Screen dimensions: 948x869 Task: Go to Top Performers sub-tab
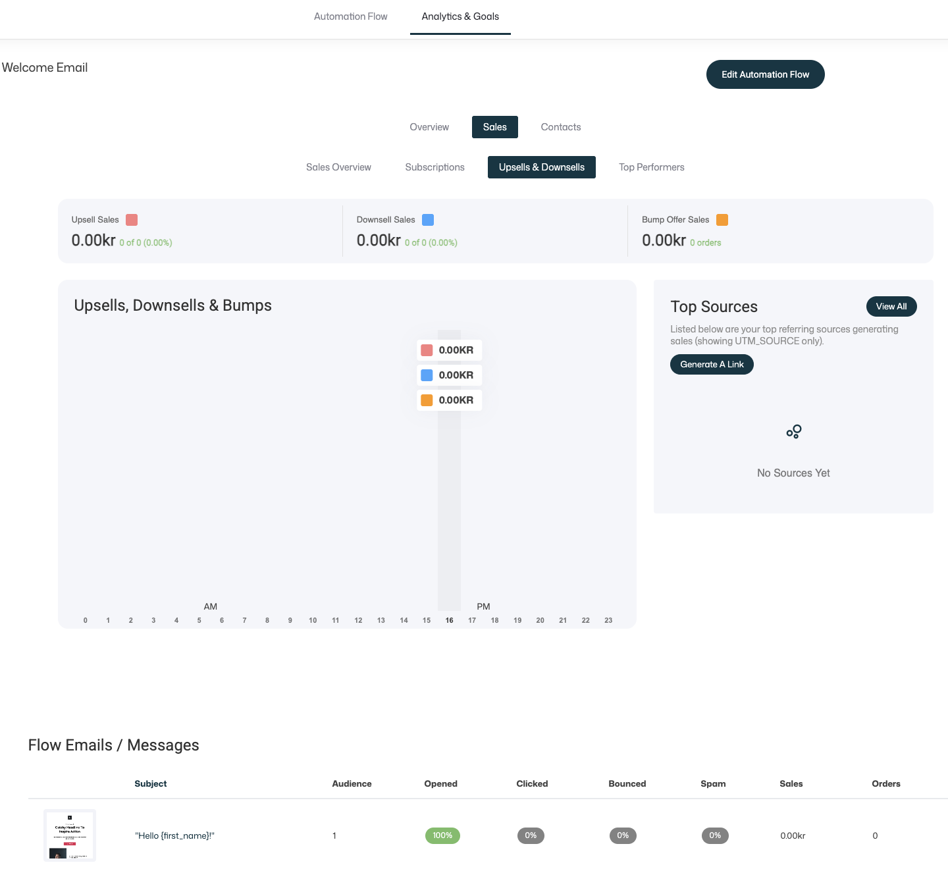click(x=652, y=167)
